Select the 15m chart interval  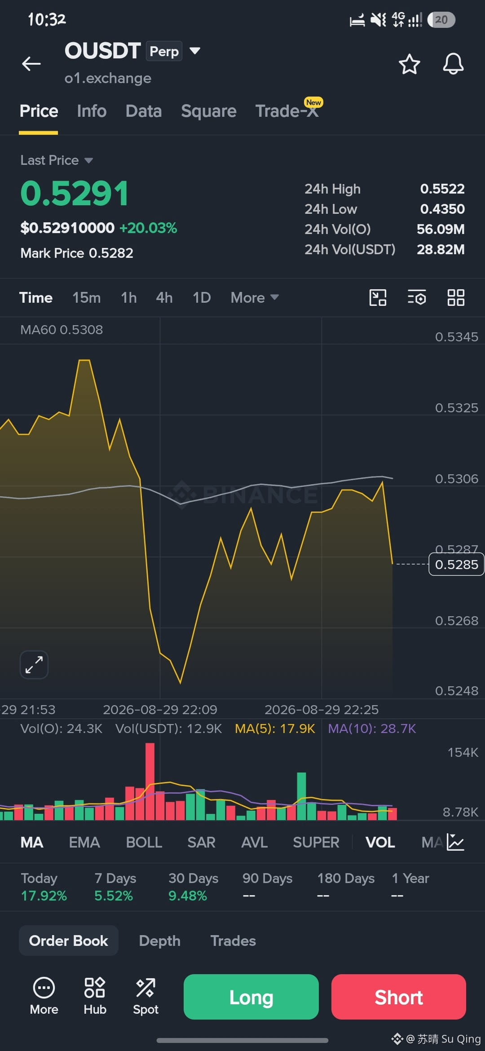tap(86, 297)
